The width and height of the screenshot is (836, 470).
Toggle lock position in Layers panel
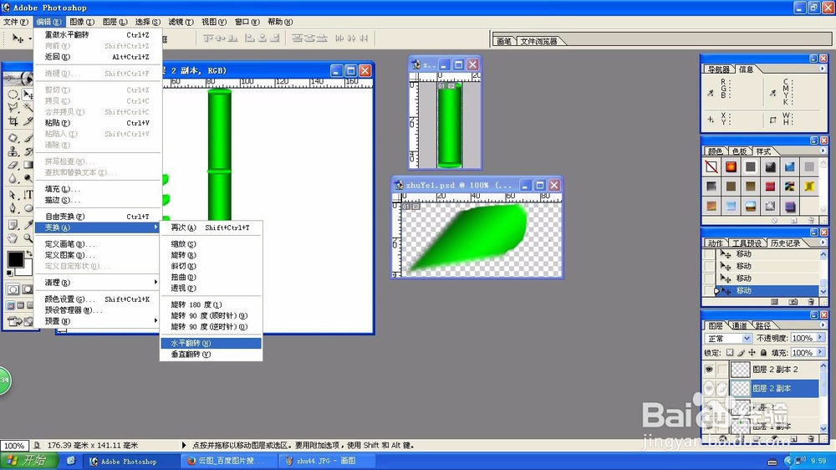752,352
